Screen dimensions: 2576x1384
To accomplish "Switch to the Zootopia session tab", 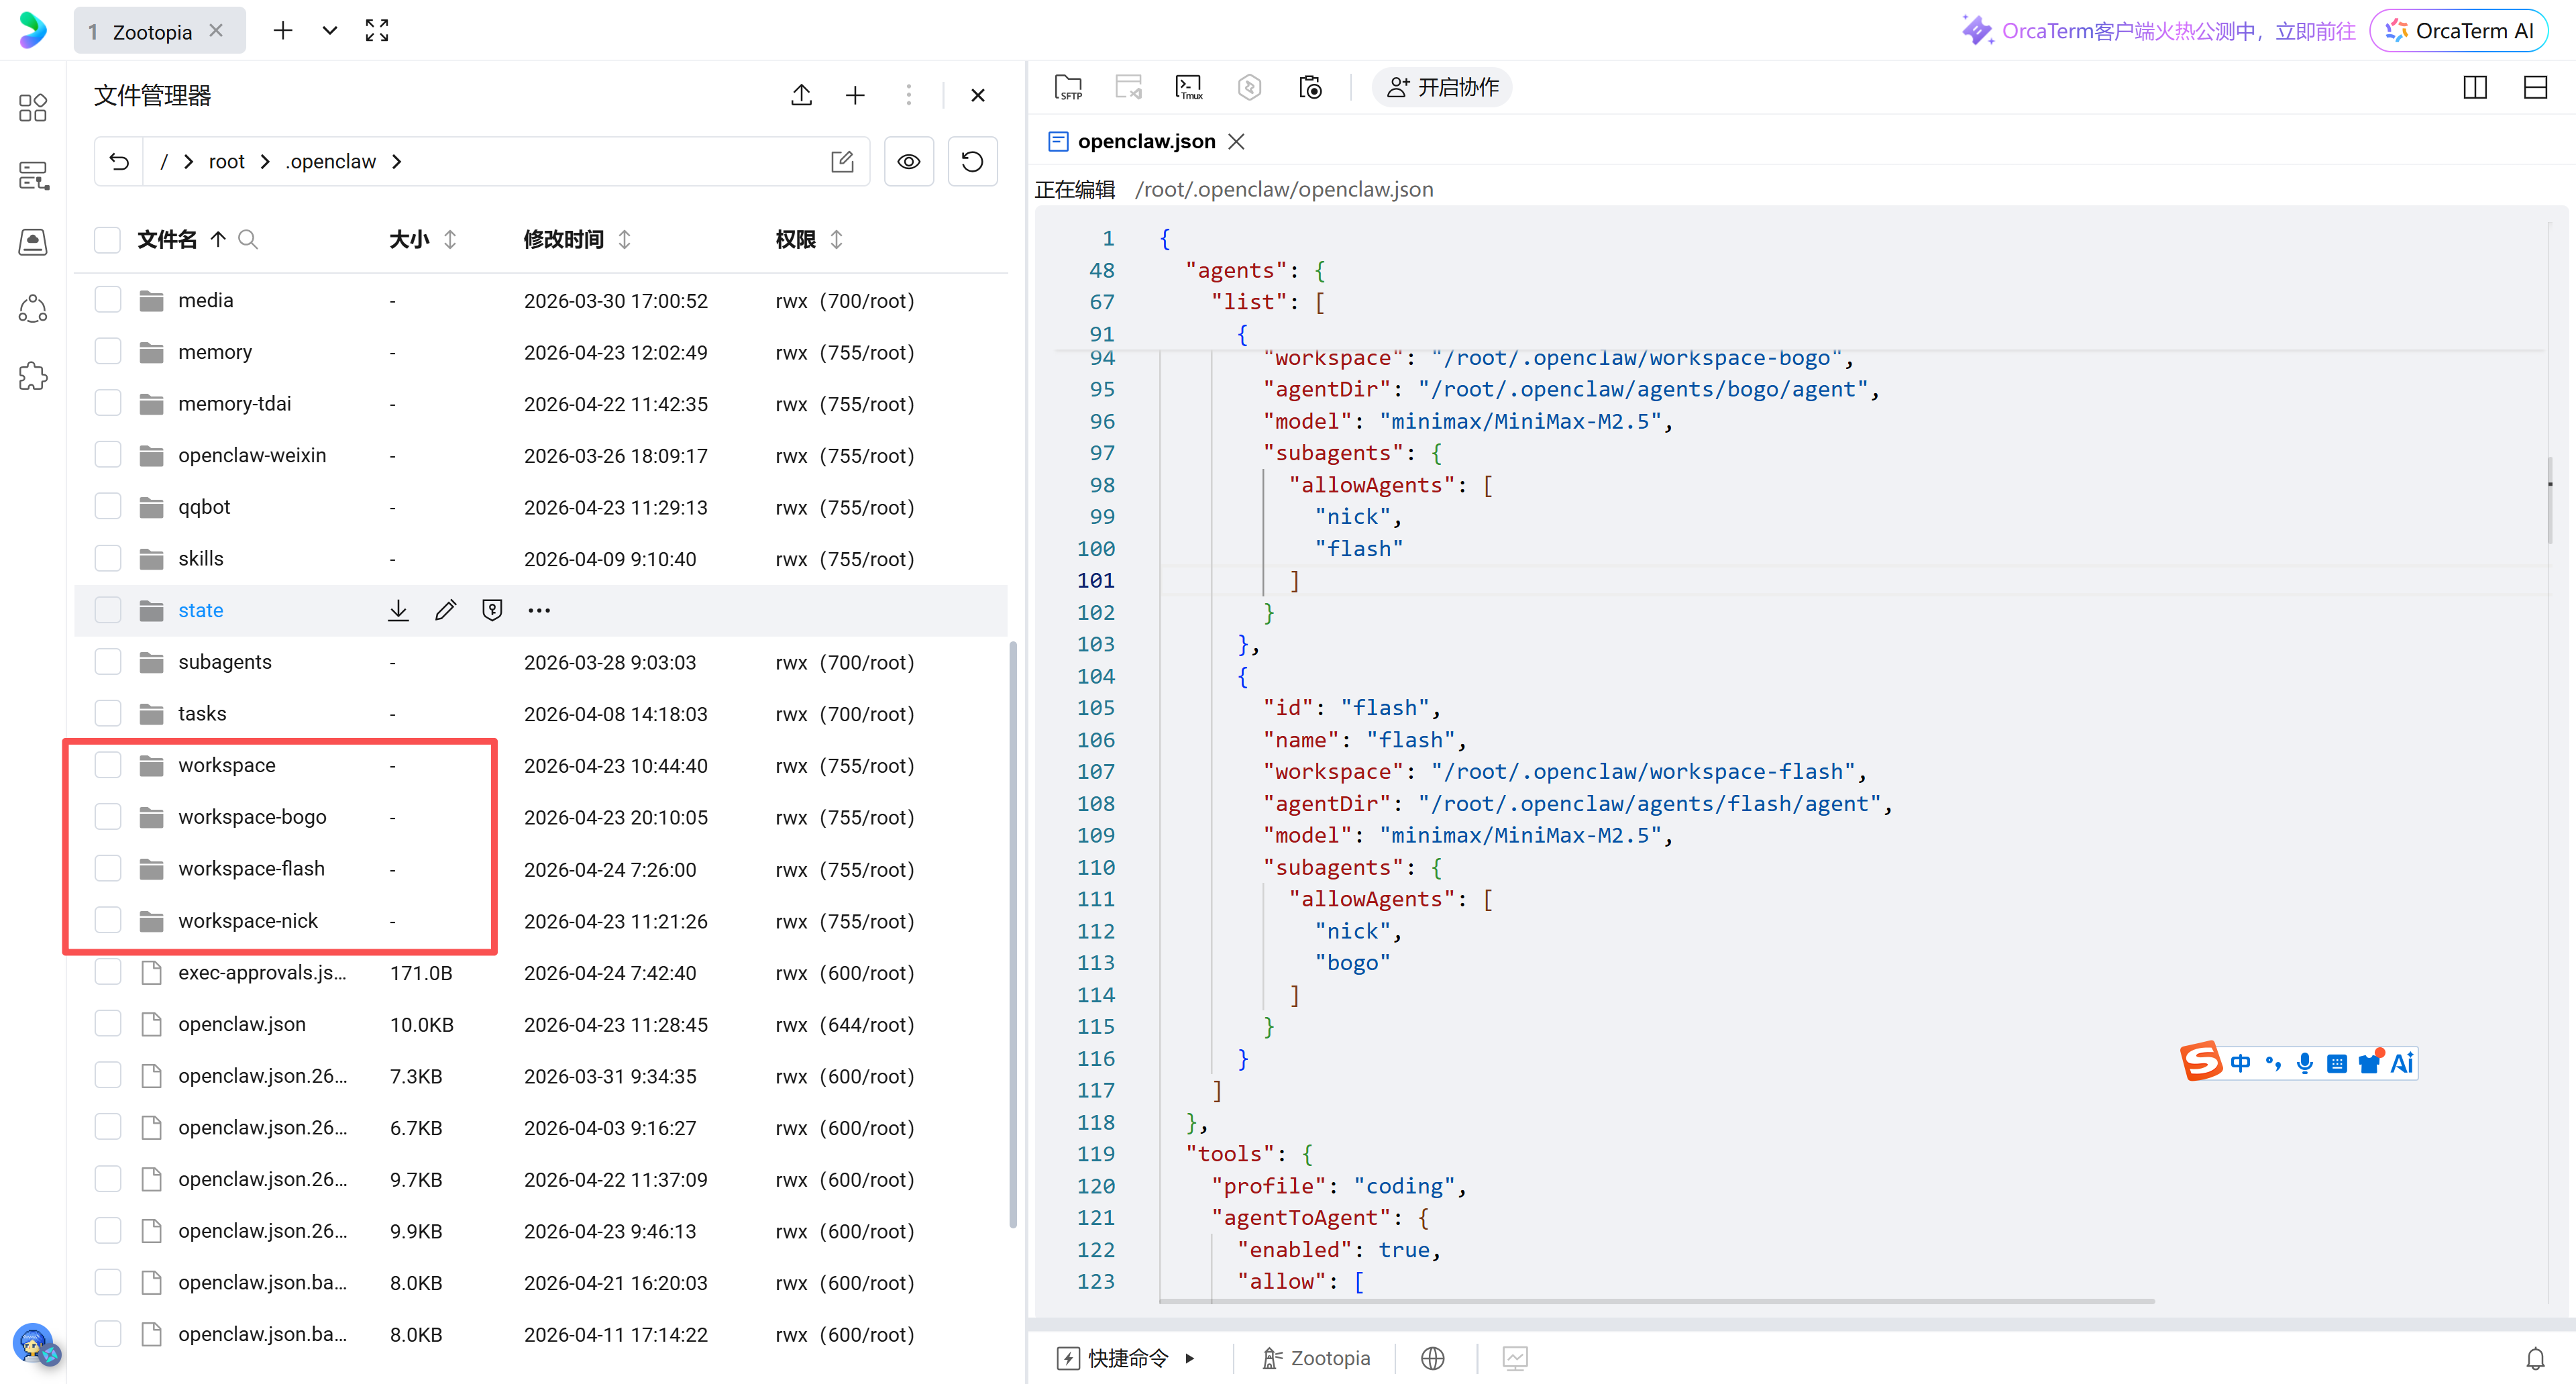I will [160, 31].
